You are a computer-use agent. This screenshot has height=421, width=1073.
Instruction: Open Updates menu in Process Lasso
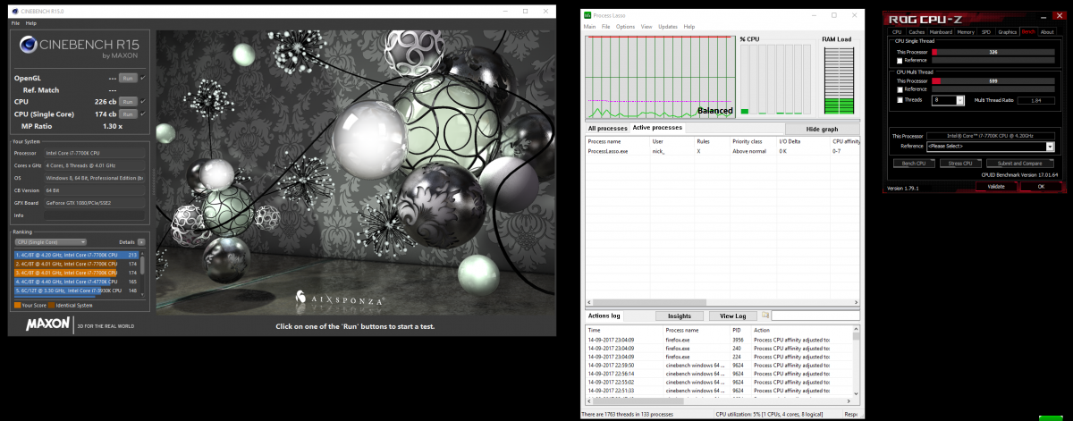tap(668, 27)
